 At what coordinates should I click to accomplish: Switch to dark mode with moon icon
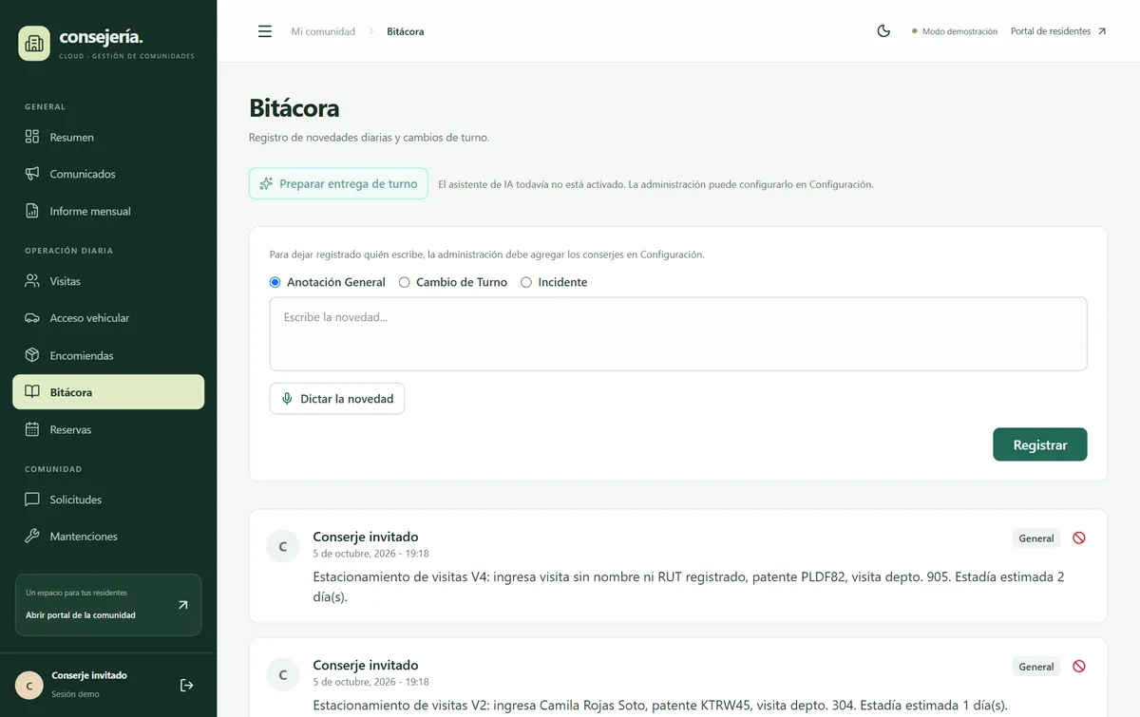coord(883,31)
